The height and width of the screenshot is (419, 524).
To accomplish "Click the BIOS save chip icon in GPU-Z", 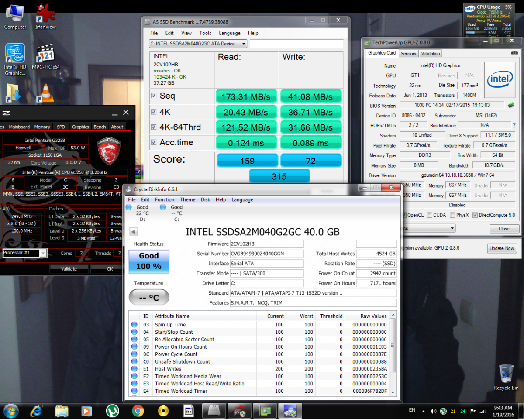I will [510, 105].
